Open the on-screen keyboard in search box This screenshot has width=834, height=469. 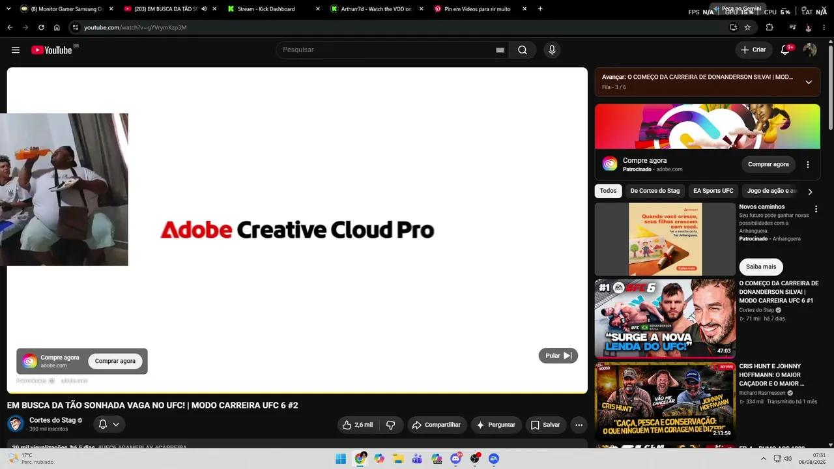click(500, 50)
